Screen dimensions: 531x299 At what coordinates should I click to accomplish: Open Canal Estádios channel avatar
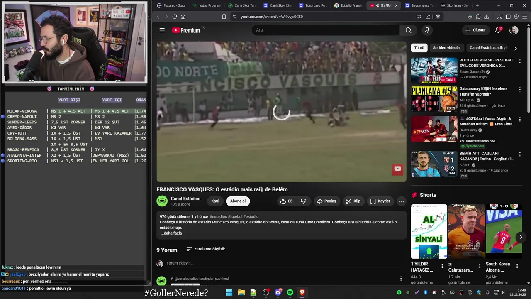point(162,201)
